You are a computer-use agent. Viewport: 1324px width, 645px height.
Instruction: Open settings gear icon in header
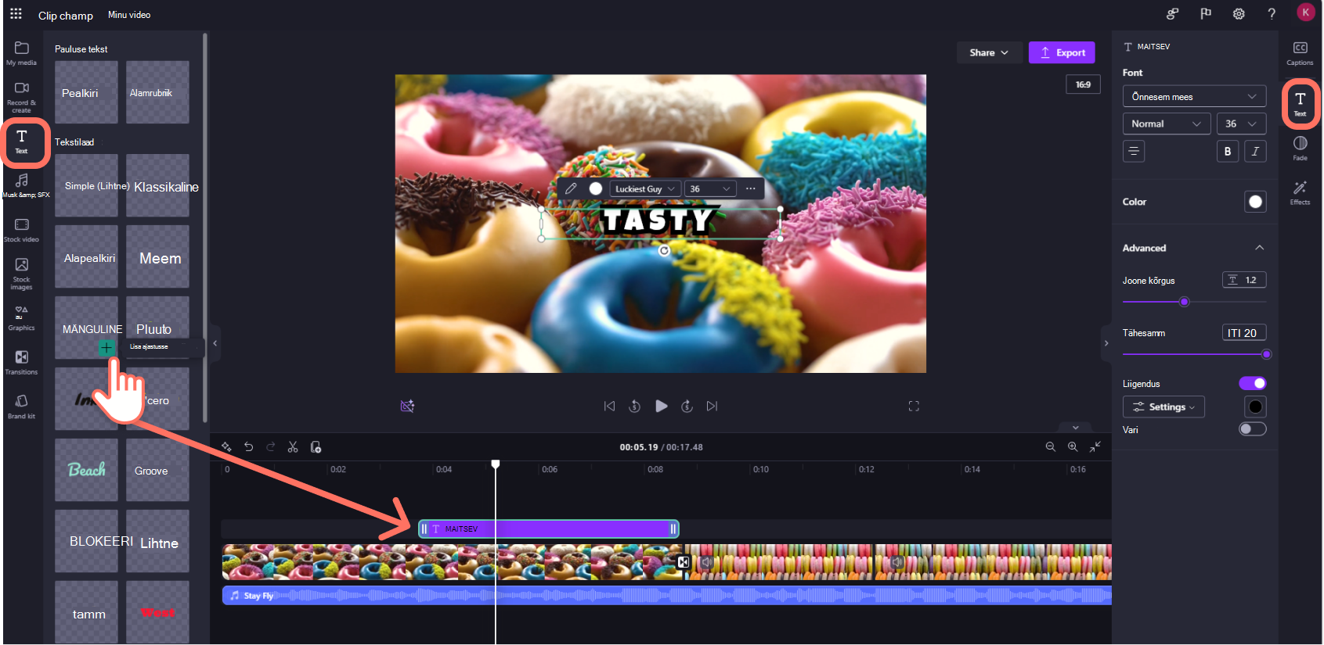pyautogui.click(x=1239, y=13)
